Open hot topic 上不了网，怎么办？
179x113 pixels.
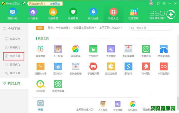(x=110, y=28)
